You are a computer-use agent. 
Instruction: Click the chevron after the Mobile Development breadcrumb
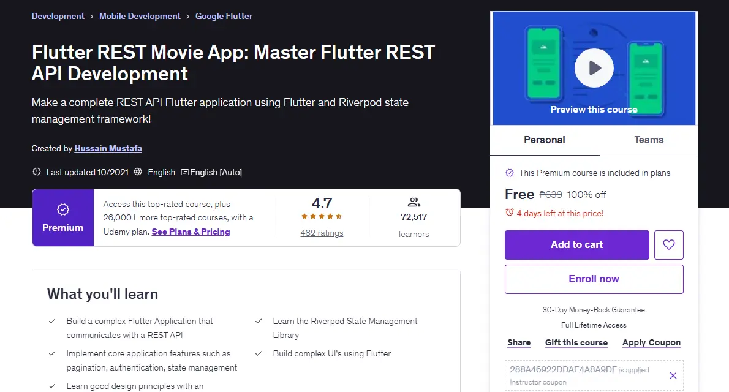(x=188, y=17)
